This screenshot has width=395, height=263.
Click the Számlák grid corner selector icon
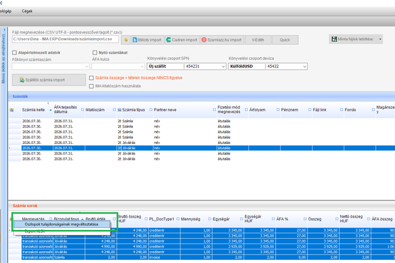12,110
